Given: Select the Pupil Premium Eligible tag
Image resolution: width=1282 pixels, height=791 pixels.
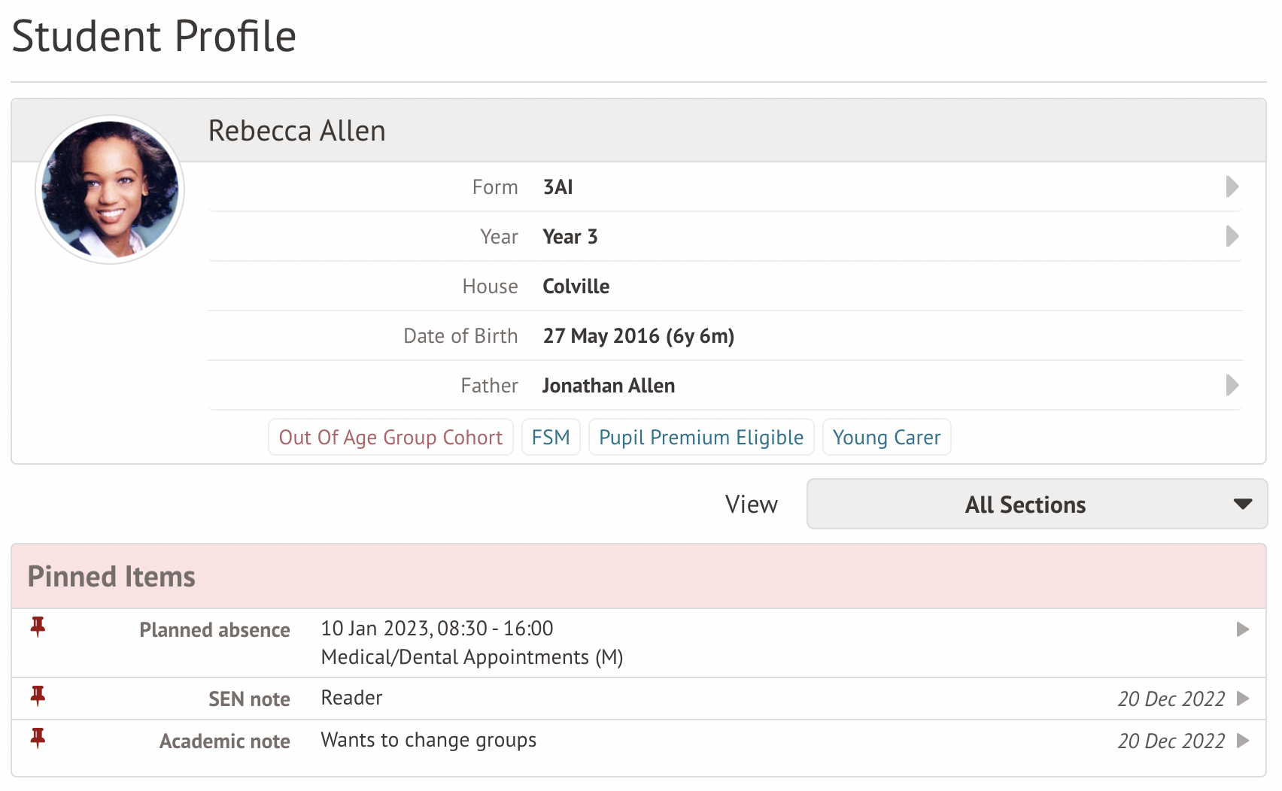Looking at the screenshot, I should (701, 437).
